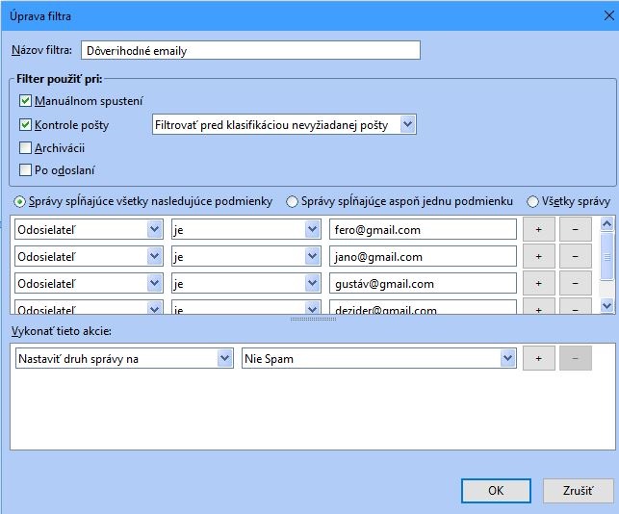The height and width of the screenshot is (514, 619).
Task: Click the Názov filtra text field
Action: pos(250,50)
